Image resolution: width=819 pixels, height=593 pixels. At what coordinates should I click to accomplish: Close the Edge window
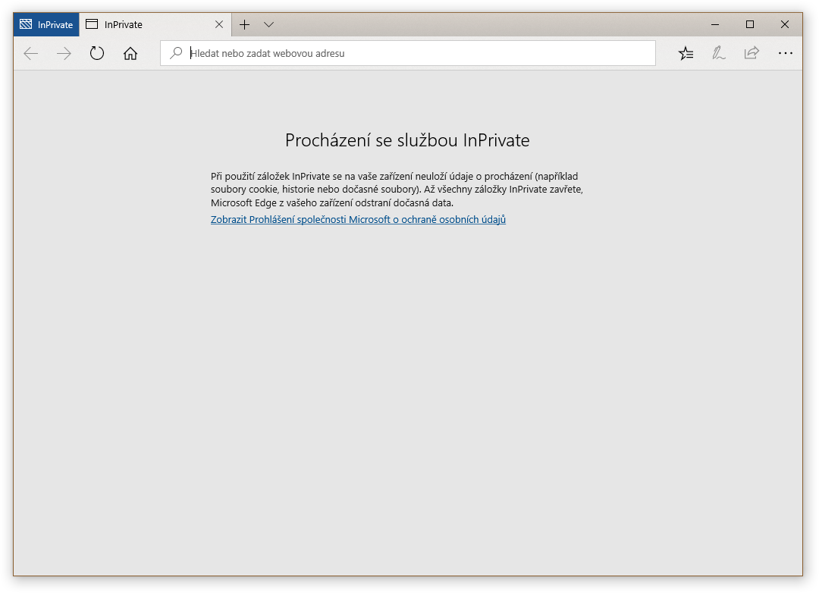point(785,24)
